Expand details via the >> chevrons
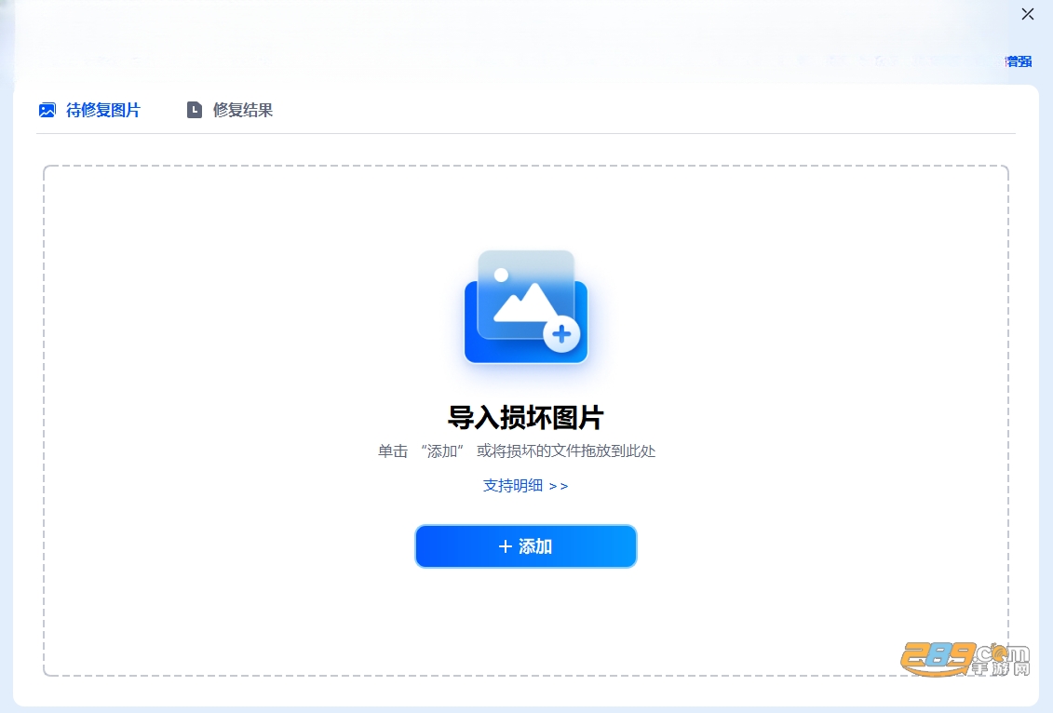Screen dimensions: 1053x713 coord(559,486)
